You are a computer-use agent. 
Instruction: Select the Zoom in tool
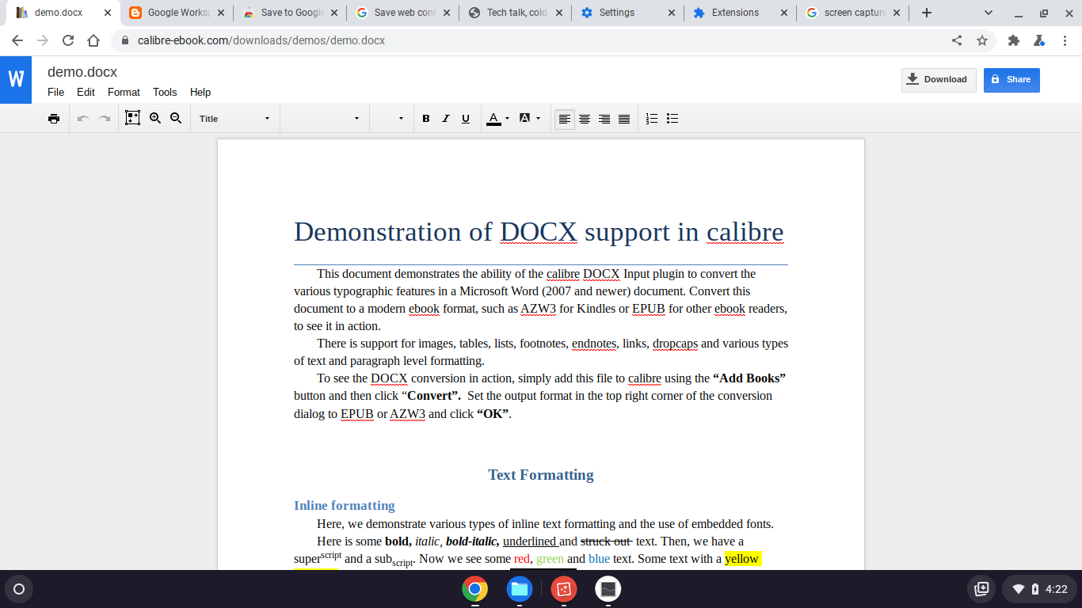155,118
